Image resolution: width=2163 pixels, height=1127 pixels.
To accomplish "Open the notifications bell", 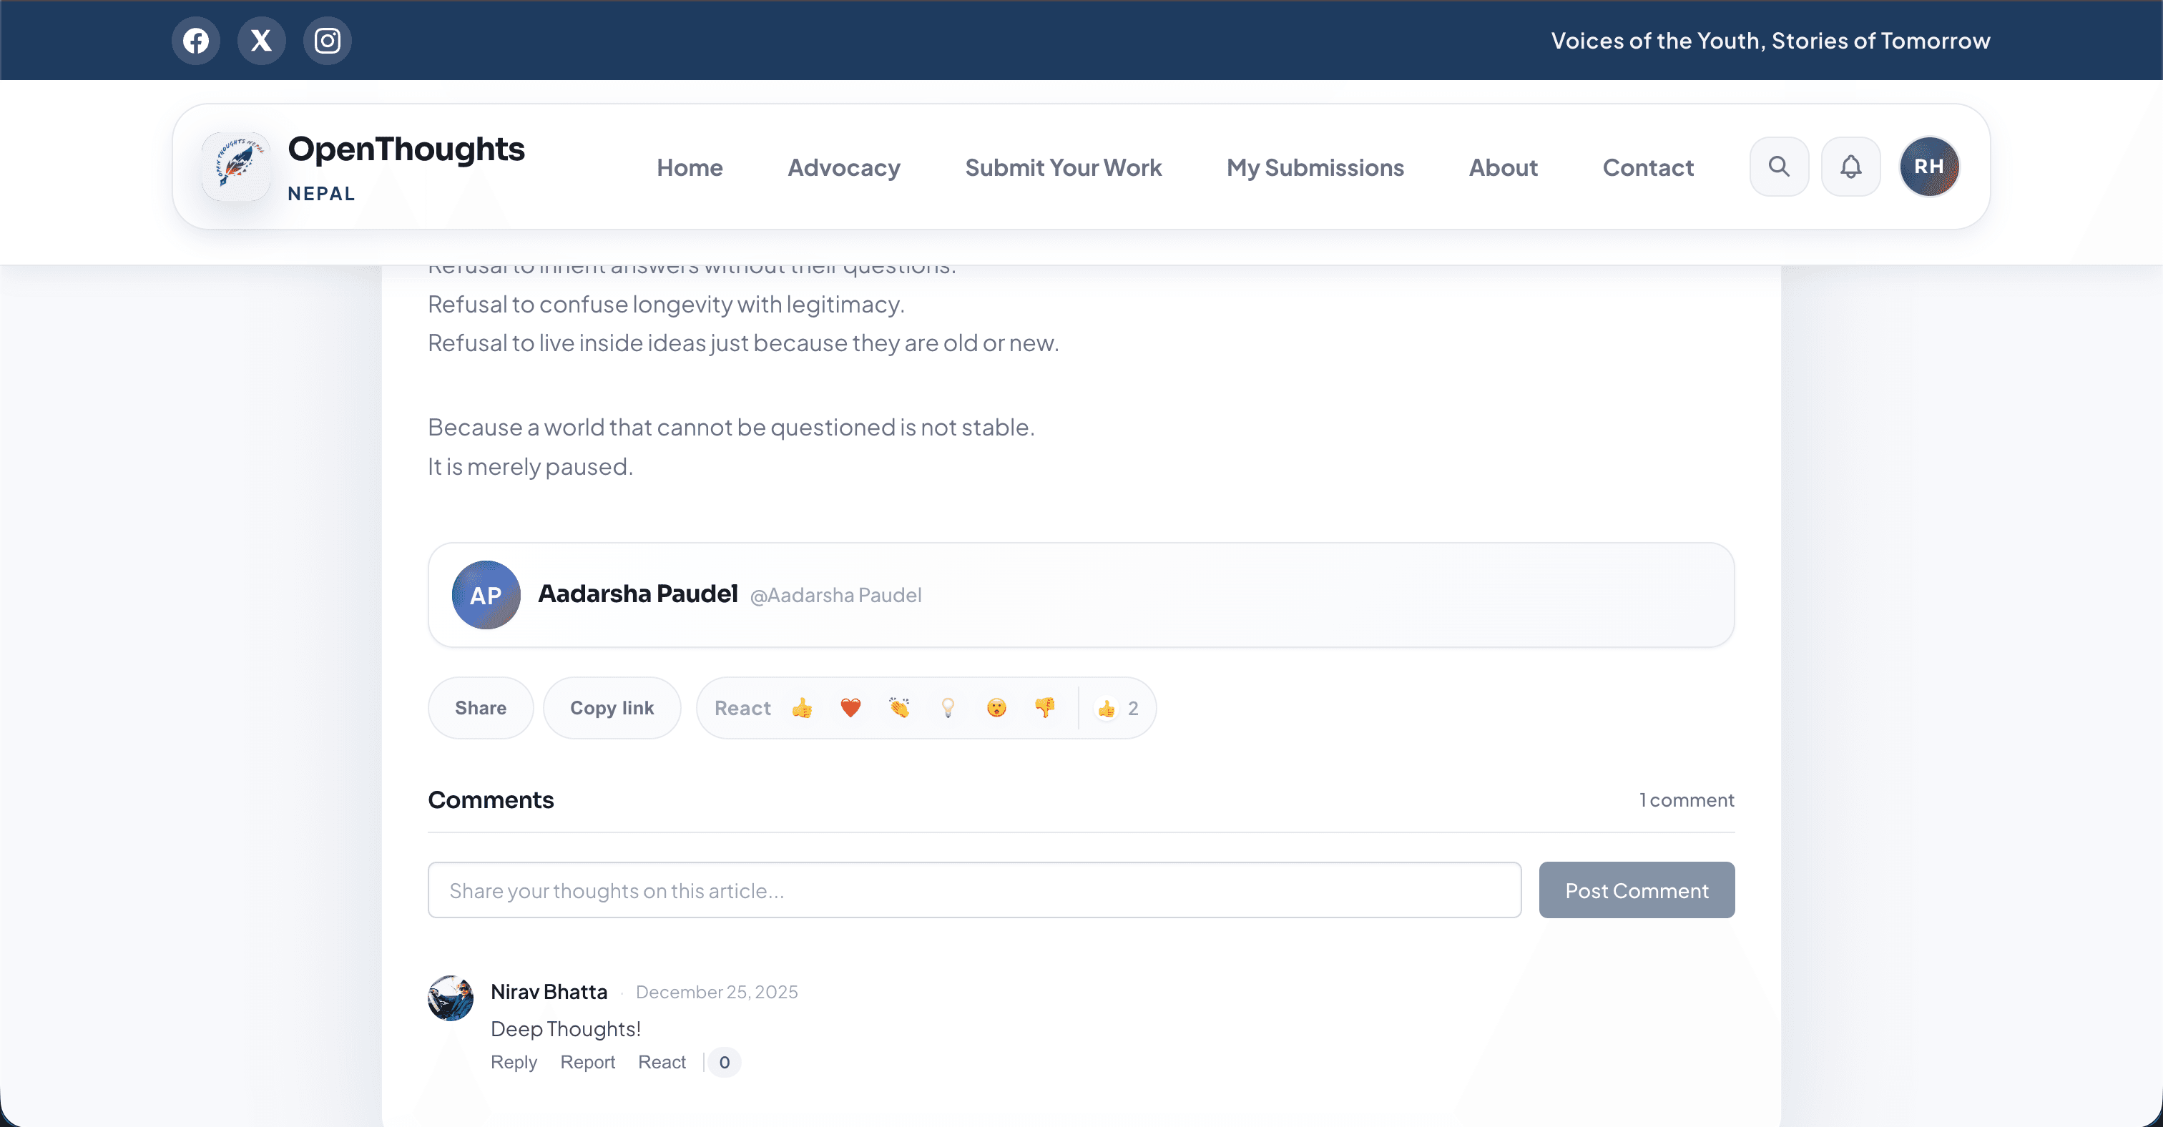I will coord(1850,166).
